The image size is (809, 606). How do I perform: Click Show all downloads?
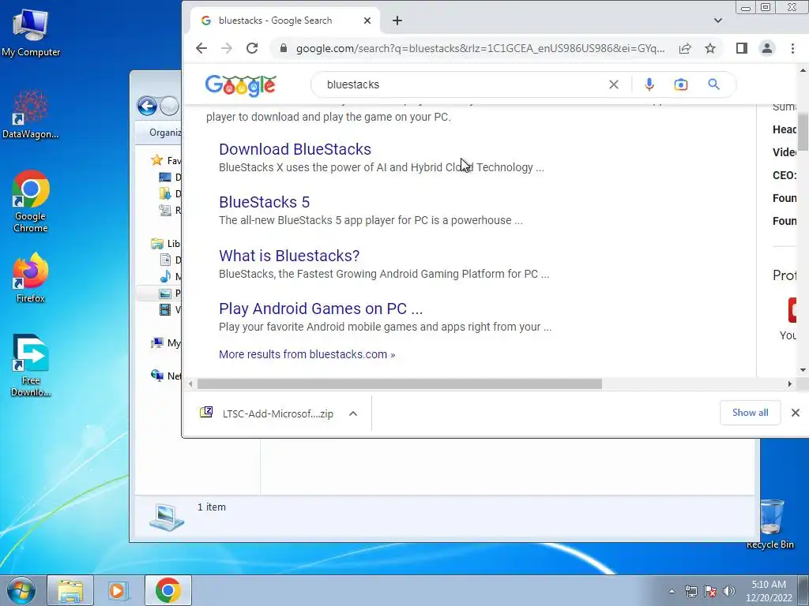tap(750, 412)
